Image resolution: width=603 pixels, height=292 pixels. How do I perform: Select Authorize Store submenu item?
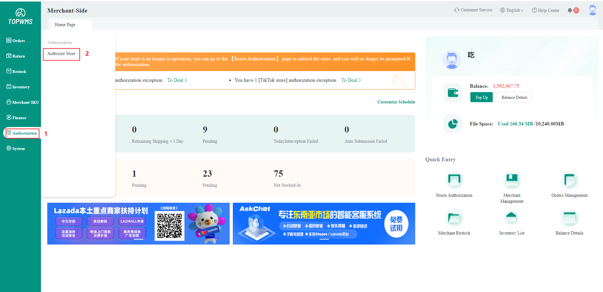(x=61, y=54)
